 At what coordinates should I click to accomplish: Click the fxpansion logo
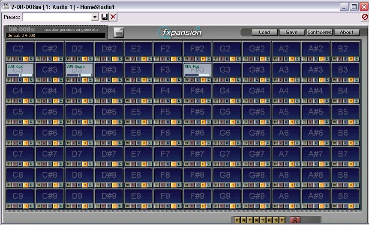(x=180, y=32)
